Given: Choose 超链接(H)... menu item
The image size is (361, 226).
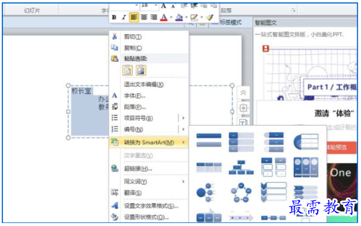Looking at the screenshot, I should 149,169.
